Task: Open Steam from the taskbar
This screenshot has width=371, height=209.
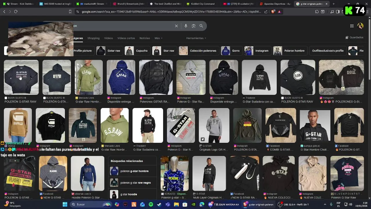Action: click(x=159, y=204)
